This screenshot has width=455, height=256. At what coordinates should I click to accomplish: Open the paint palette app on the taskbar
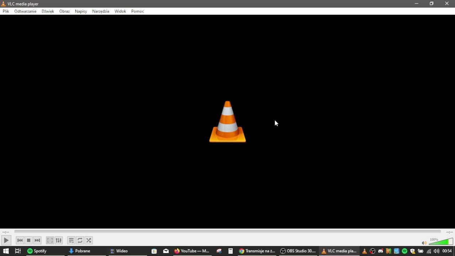pos(219,251)
